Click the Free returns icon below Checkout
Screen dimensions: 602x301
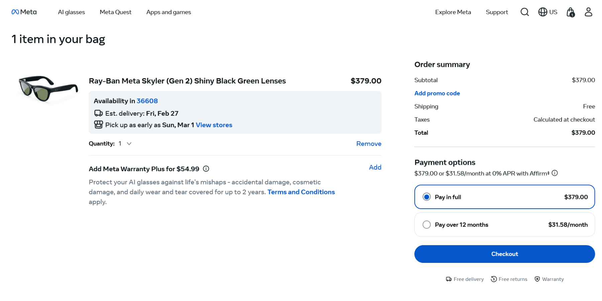coord(493,279)
